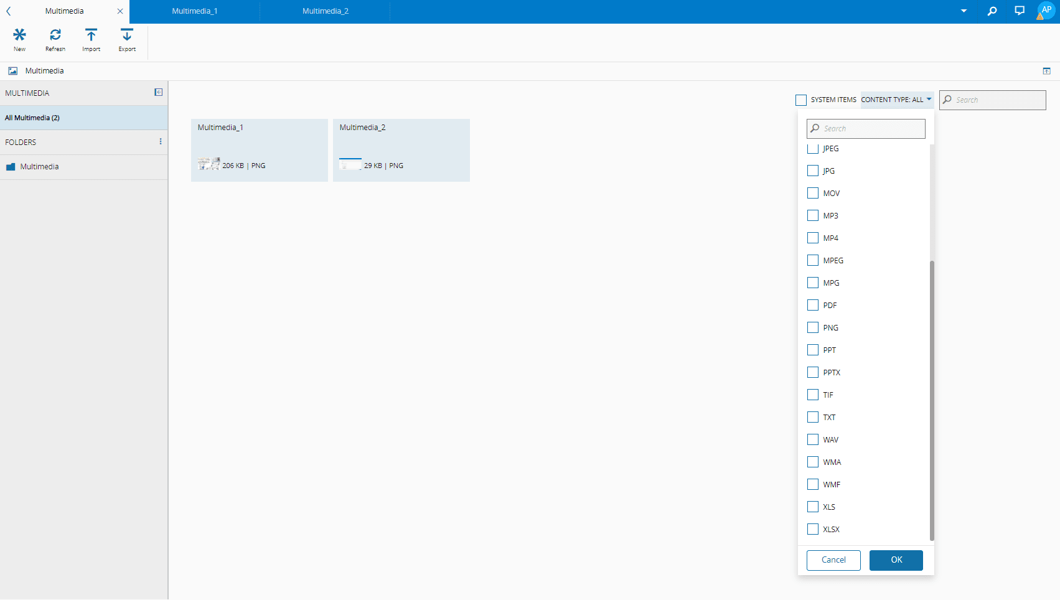This screenshot has height=600, width=1060.
Task: Cancel the content type filter
Action: pos(833,560)
